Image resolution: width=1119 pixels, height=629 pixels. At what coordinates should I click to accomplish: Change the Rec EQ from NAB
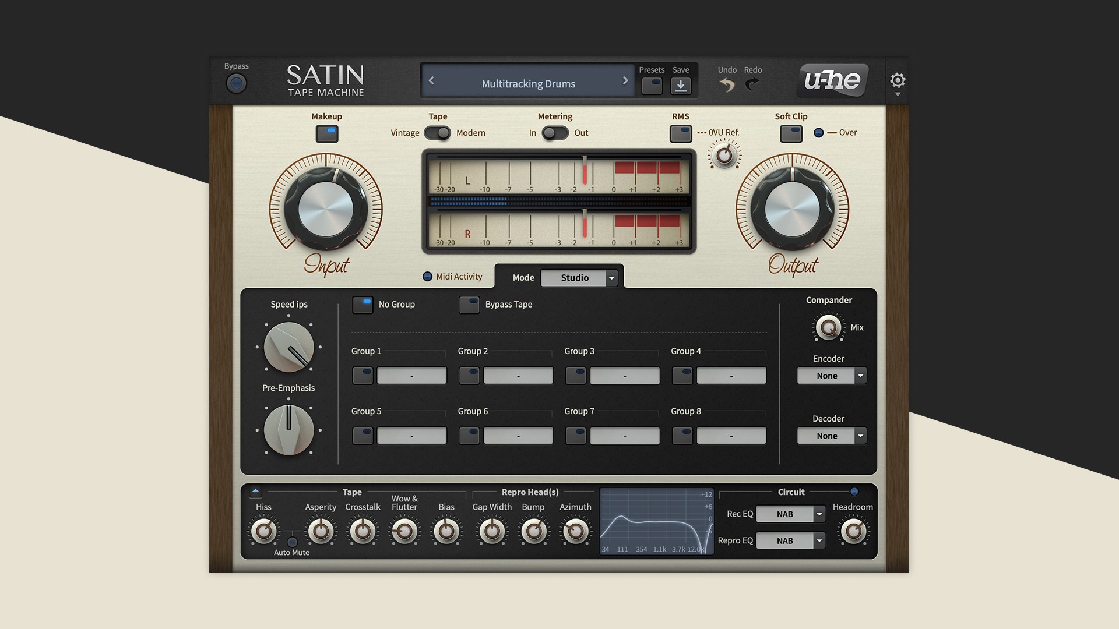click(x=790, y=514)
